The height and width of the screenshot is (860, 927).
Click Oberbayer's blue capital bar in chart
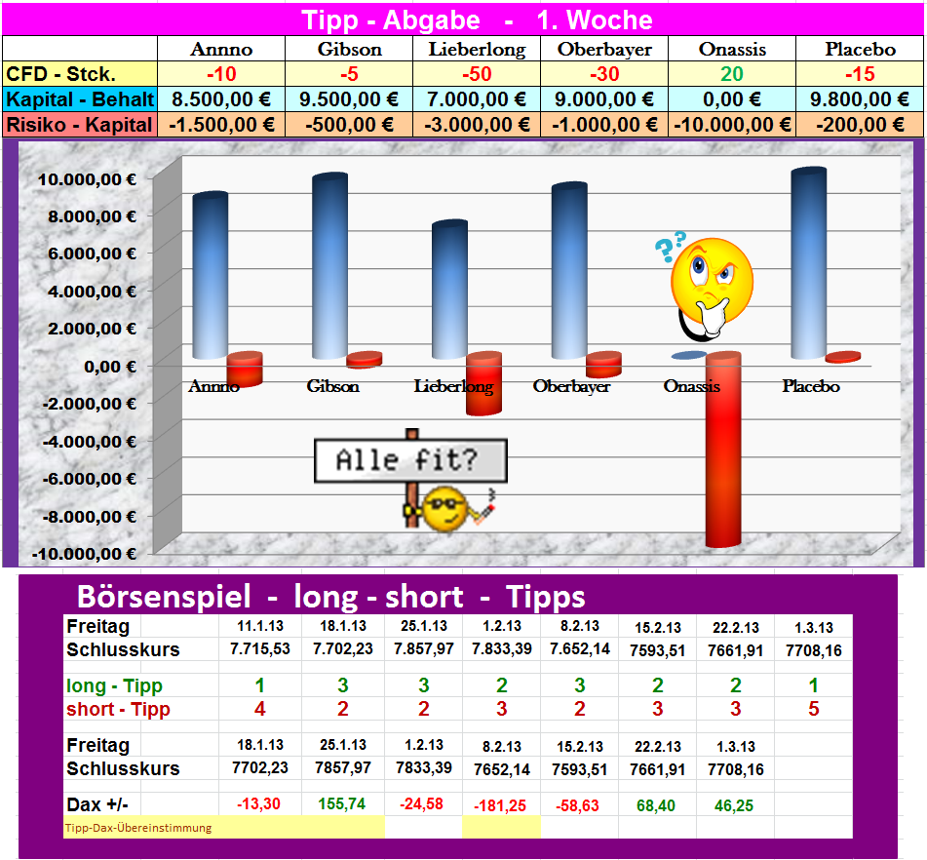569,270
